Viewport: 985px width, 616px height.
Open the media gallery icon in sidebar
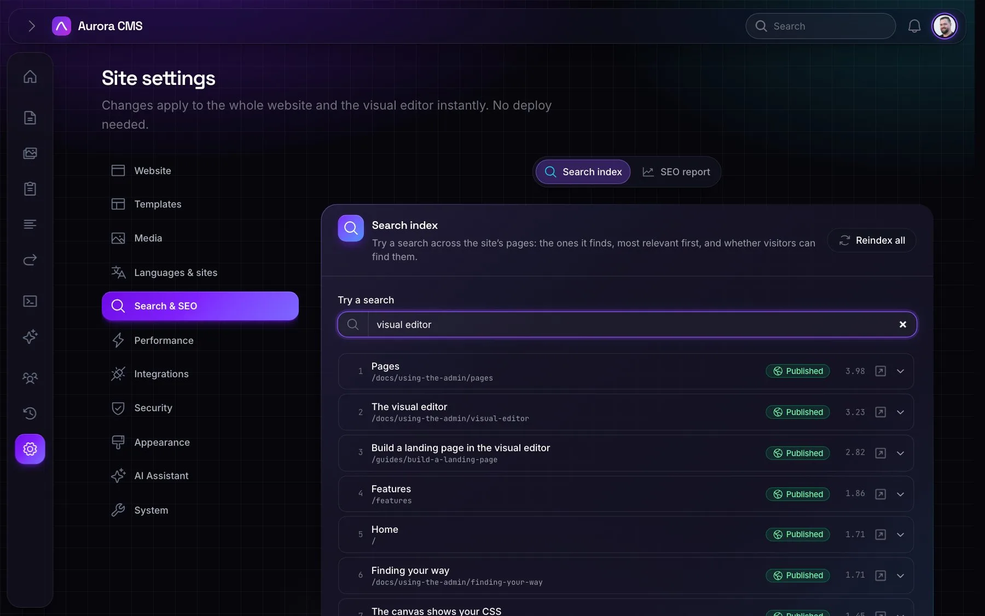pyautogui.click(x=30, y=153)
